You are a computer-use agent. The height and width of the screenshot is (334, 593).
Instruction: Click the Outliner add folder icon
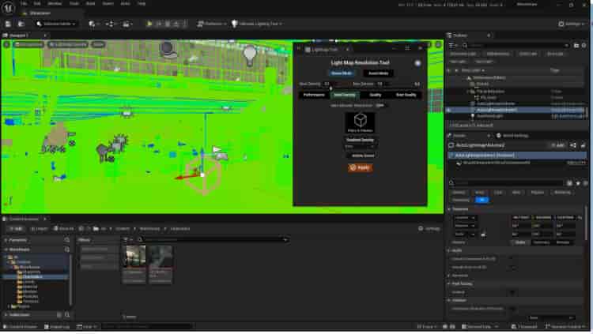(576, 45)
